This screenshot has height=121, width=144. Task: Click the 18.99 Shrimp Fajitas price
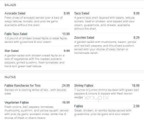coord(136,85)
